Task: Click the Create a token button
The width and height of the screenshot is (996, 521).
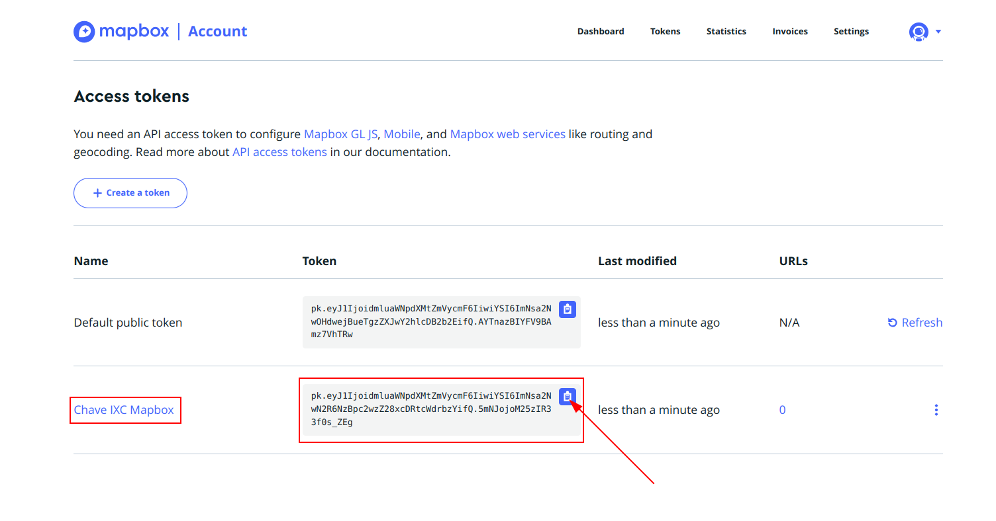Action: click(x=130, y=193)
